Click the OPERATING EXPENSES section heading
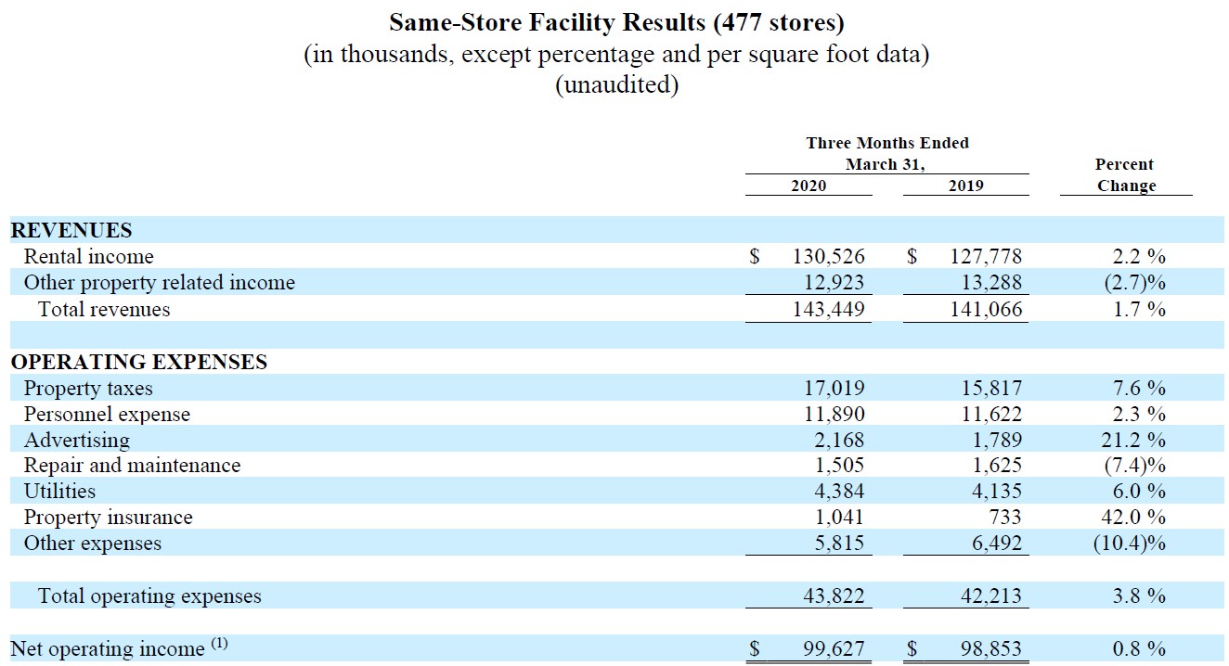1229x666 pixels. [x=138, y=362]
